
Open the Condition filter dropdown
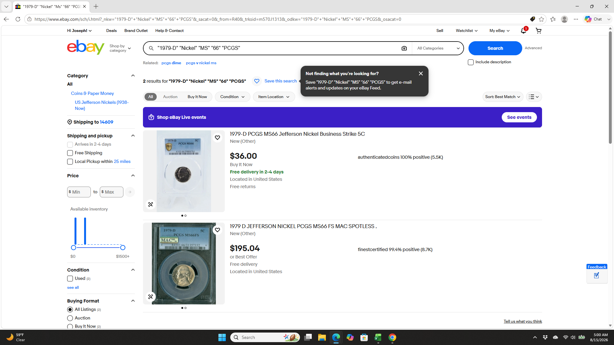click(x=232, y=97)
